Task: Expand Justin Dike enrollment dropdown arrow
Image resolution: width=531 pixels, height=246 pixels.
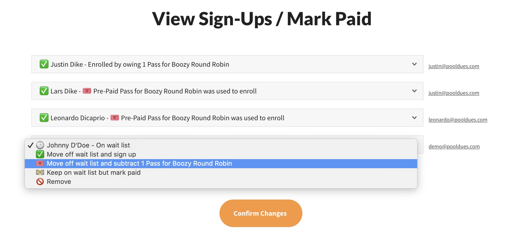Action: point(414,64)
